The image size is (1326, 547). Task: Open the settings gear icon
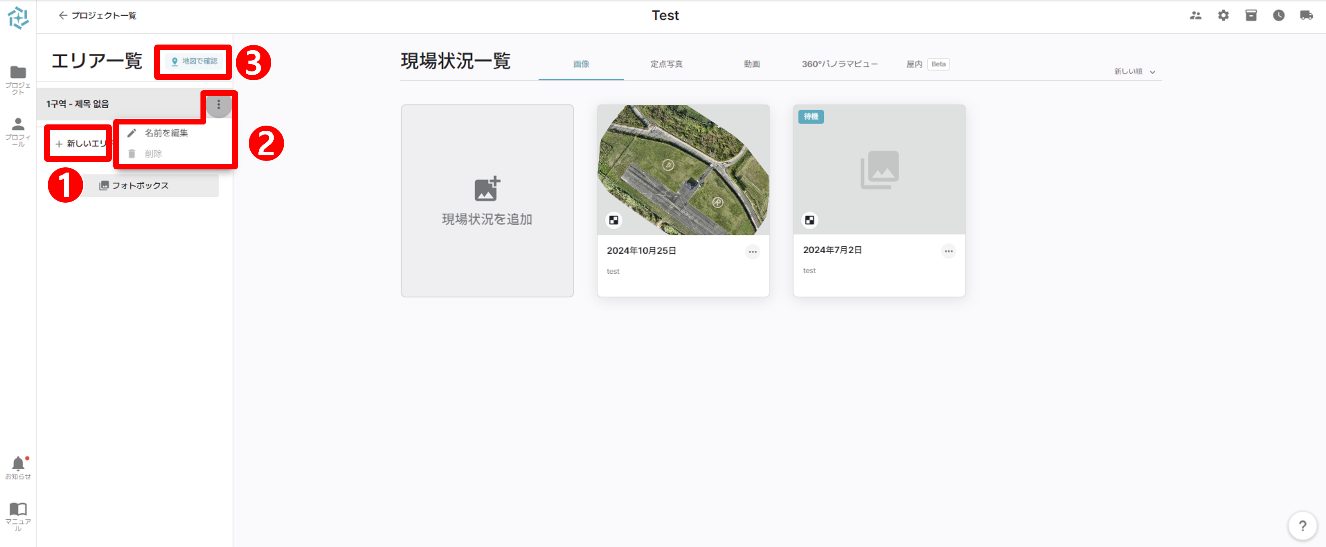(x=1224, y=15)
